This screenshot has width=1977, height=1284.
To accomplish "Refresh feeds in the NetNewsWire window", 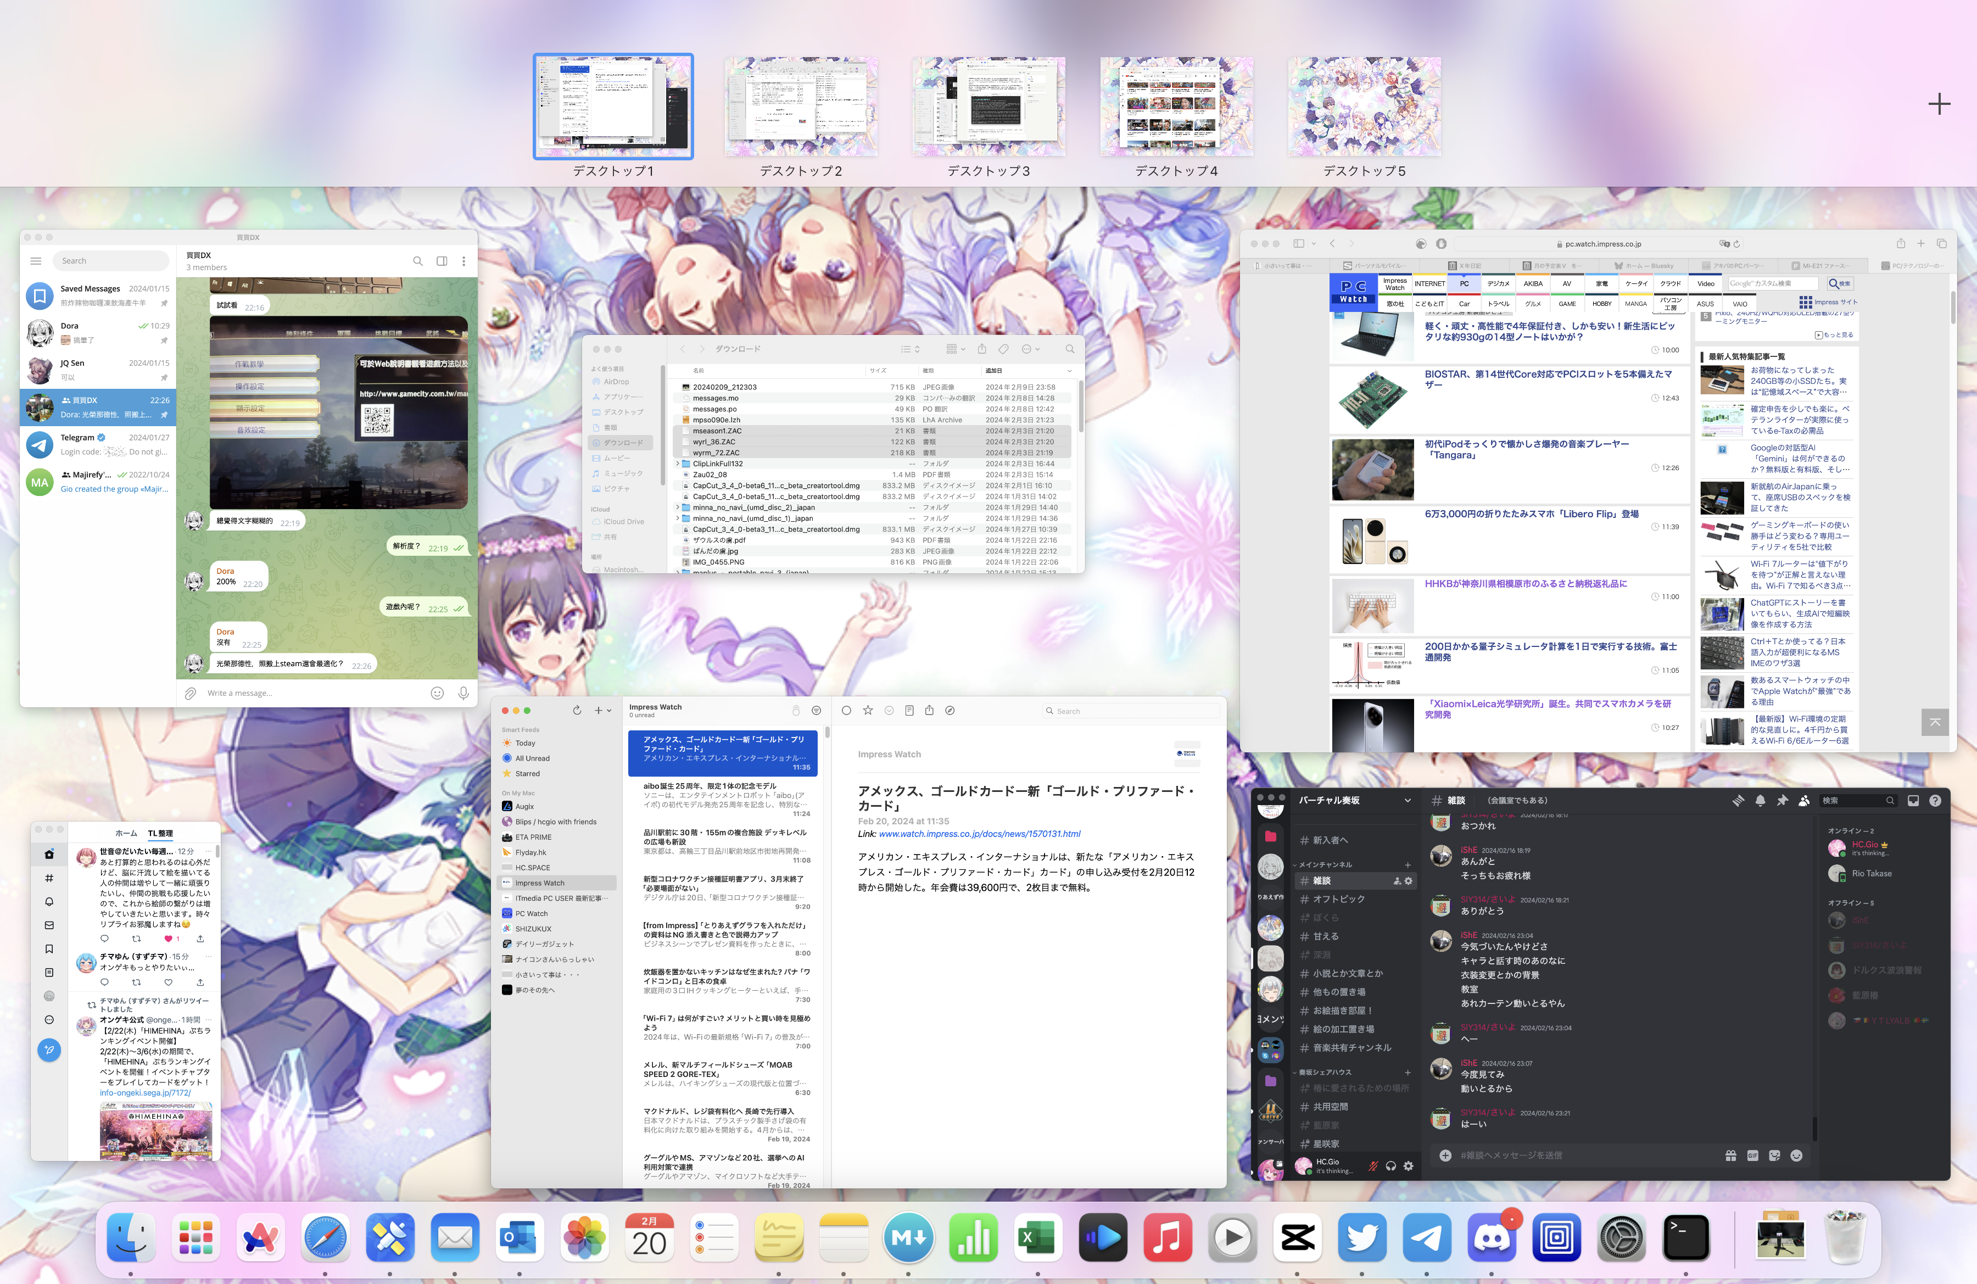I will pyautogui.click(x=577, y=710).
